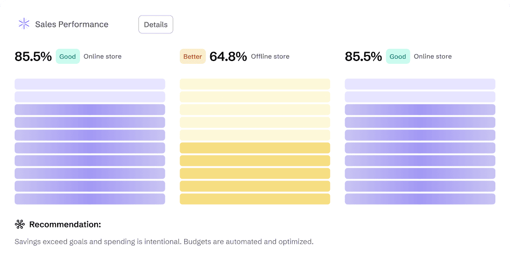Viewport: 510px width, 258px height.
Task: Click top light purple bar in right chart
Action: (420, 84)
